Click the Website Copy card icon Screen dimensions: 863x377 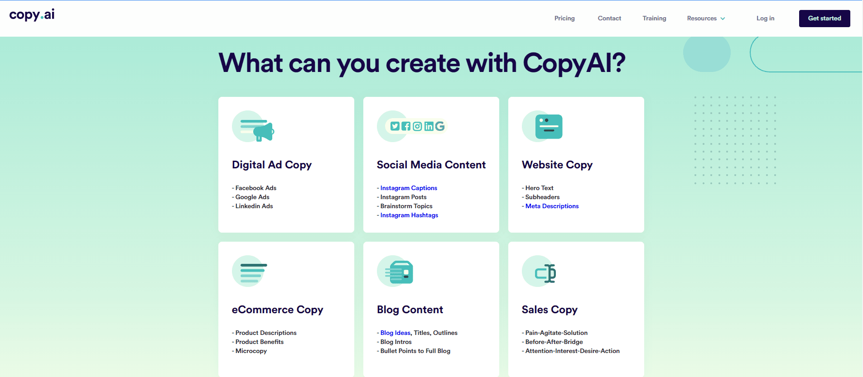coord(542,126)
